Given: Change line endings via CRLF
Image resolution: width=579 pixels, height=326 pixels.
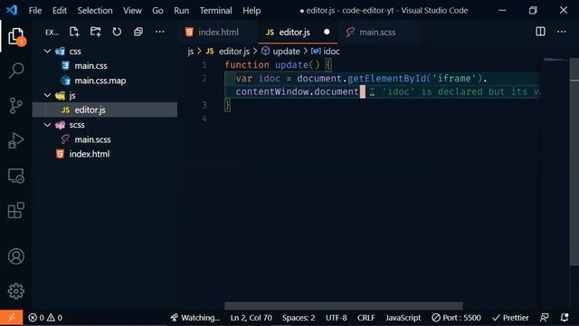Looking at the screenshot, I should pos(365,318).
